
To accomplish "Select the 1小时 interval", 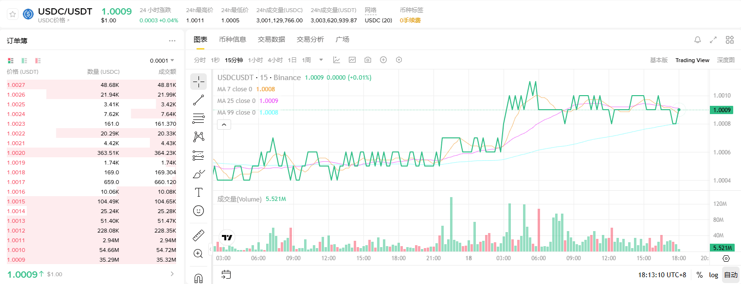I will pos(255,60).
